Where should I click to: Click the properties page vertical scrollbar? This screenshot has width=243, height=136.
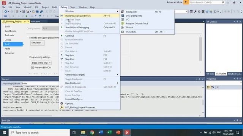pyautogui.click(x=200, y=49)
